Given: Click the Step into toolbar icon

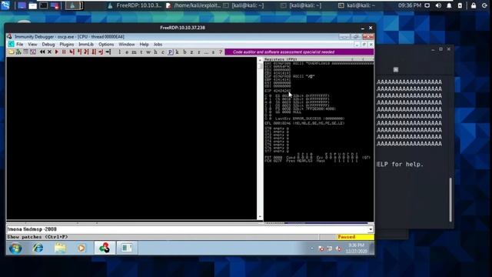Looking at the screenshot, I should pos(71,52).
